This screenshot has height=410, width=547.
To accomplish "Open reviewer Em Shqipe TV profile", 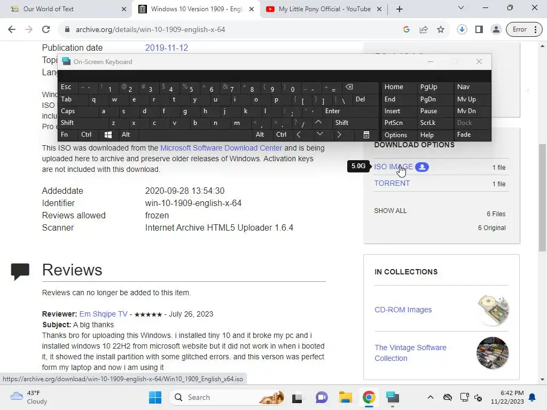I will pos(103,314).
